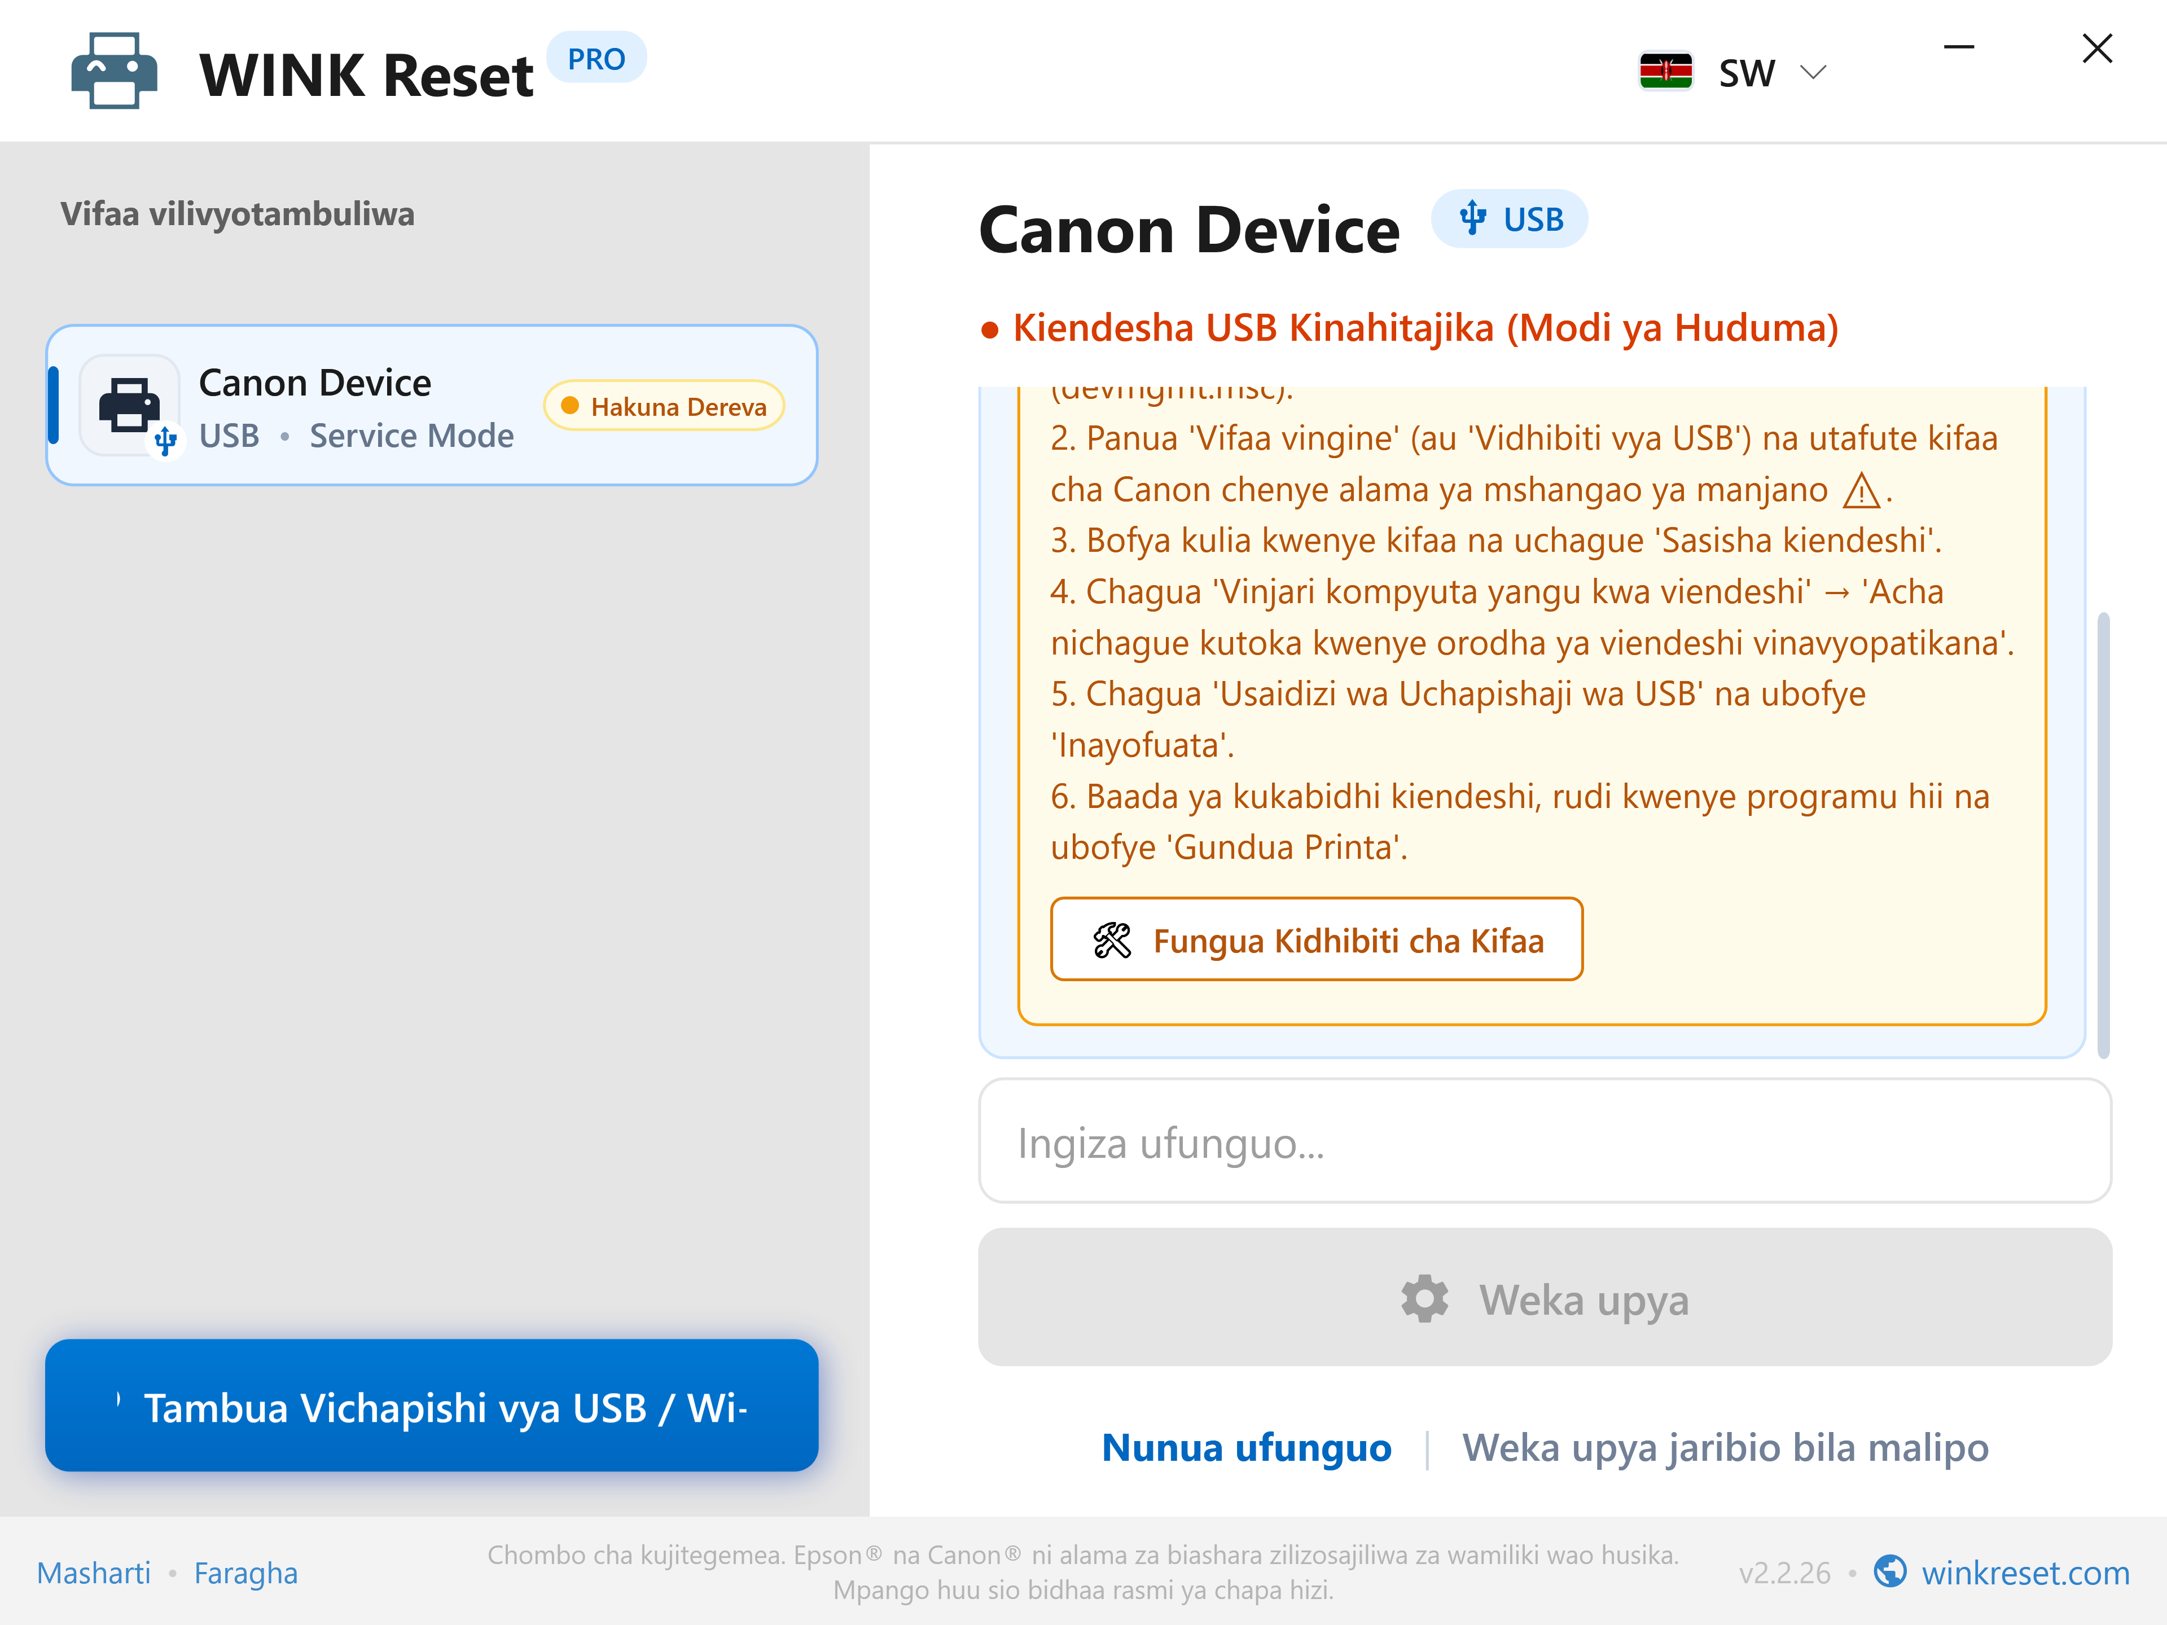Click the Weka upya reset button
Viewport: 2167px width, 1625px height.
[1545, 1298]
